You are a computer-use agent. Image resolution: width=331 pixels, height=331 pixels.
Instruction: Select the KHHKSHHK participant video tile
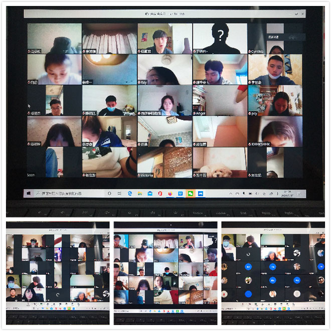275,131
